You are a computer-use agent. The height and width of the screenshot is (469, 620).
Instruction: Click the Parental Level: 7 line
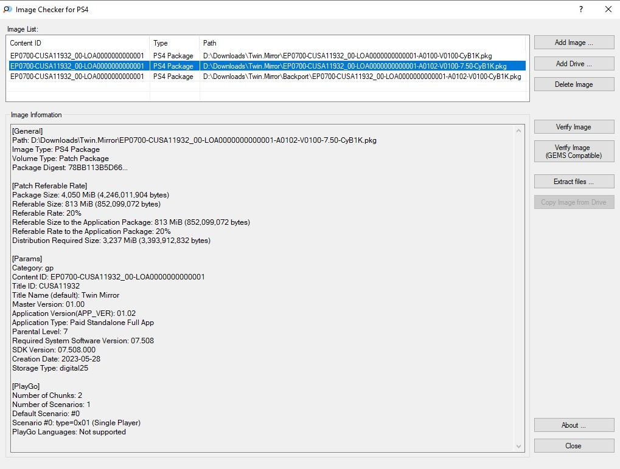(x=40, y=331)
